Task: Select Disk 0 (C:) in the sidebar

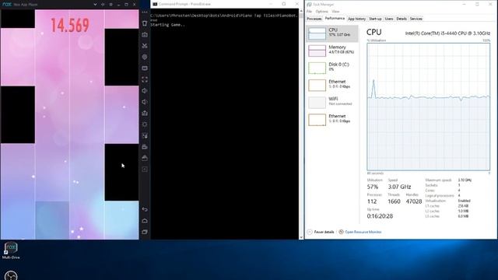Action: [x=332, y=68]
